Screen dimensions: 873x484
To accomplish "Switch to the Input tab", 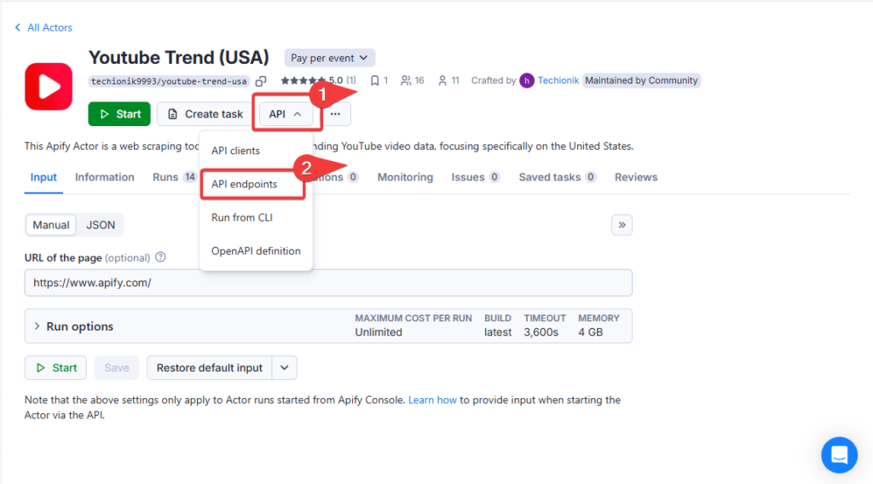I will pyautogui.click(x=43, y=177).
